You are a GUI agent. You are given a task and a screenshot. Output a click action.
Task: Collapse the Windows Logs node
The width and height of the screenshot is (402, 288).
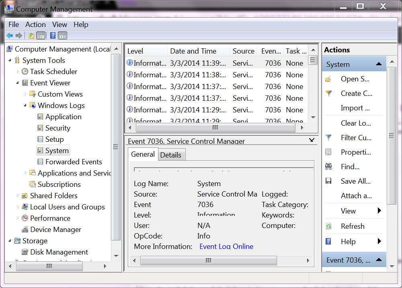[x=25, y=106]
